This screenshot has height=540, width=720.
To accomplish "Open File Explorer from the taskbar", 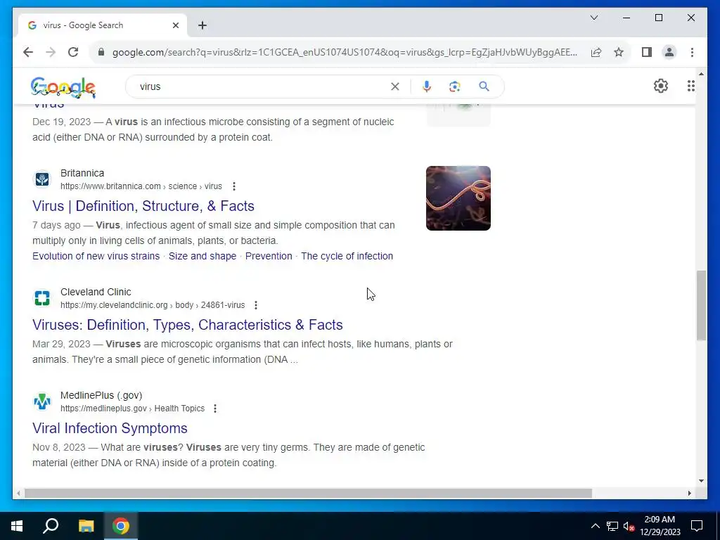I will coord(86,526).
